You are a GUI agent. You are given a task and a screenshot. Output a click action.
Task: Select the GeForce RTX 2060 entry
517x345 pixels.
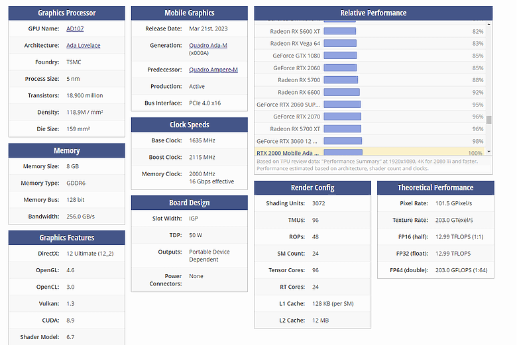click(x=370, y=68)
